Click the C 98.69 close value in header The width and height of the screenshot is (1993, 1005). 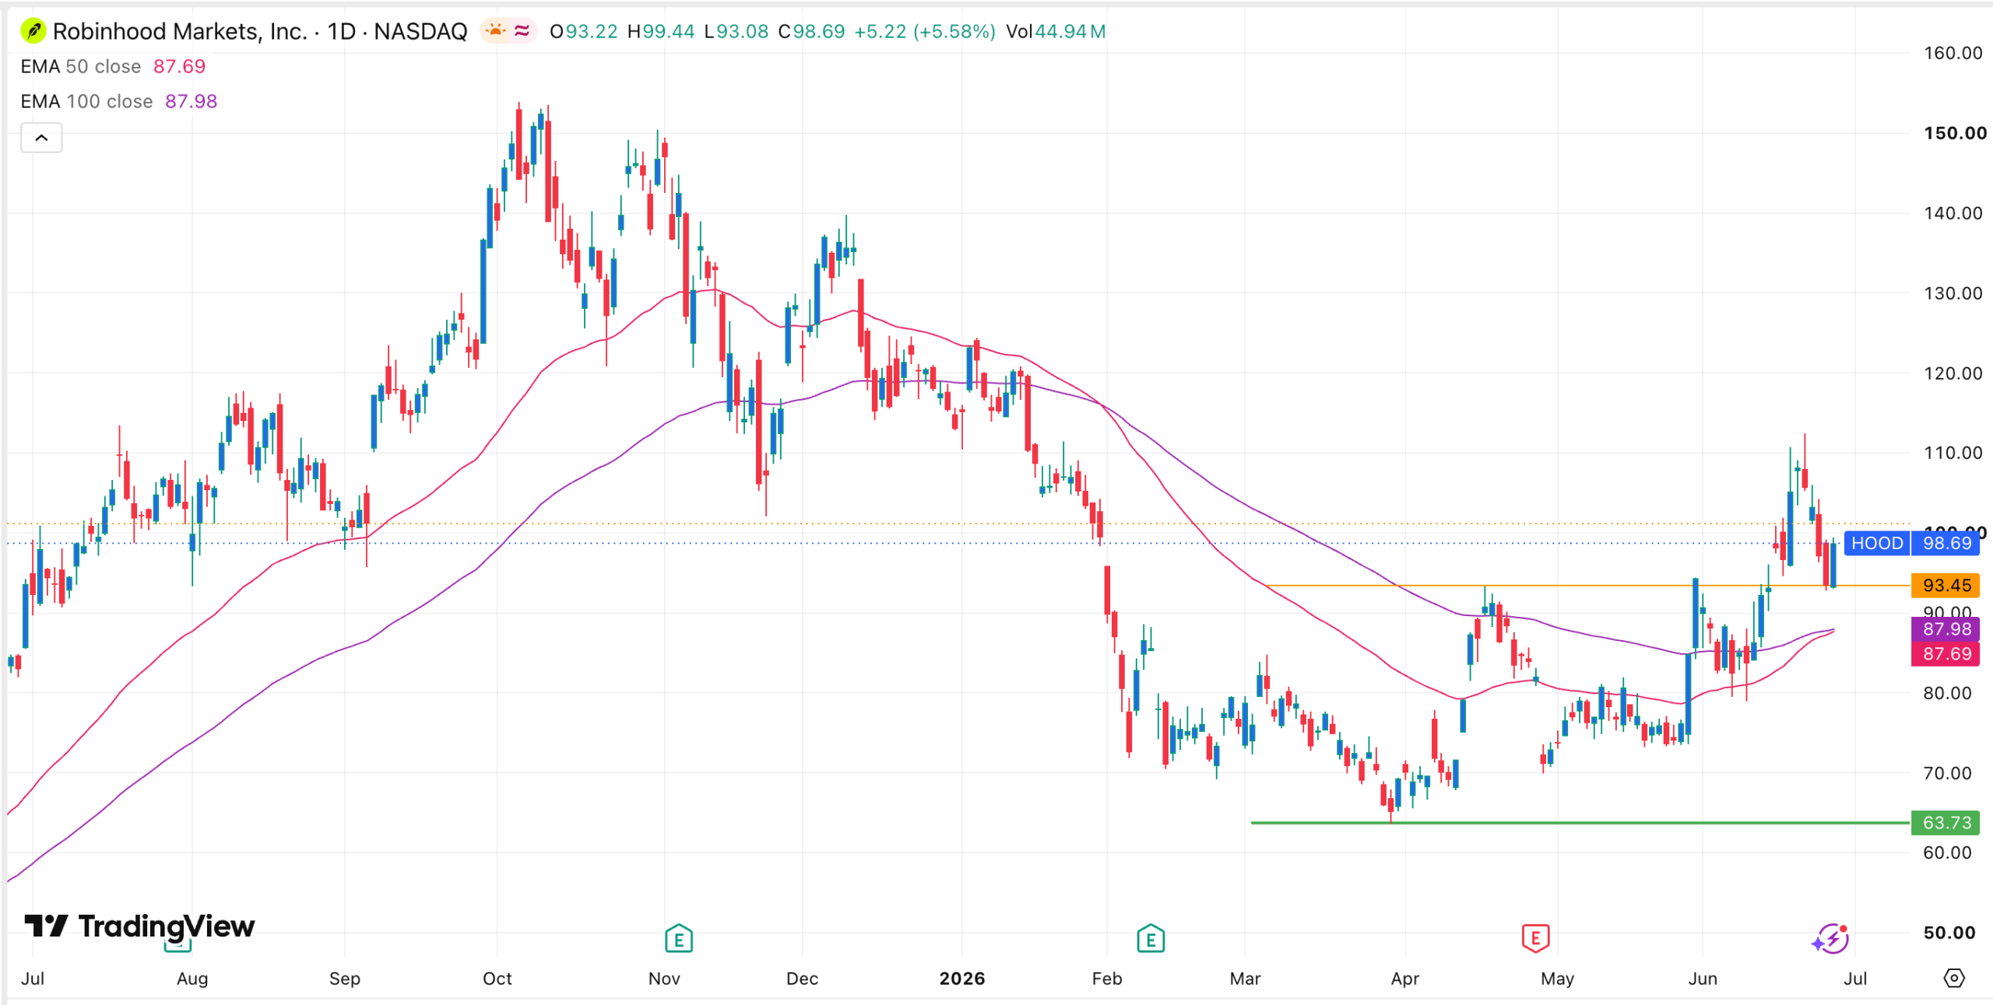[x=811, y=31]
